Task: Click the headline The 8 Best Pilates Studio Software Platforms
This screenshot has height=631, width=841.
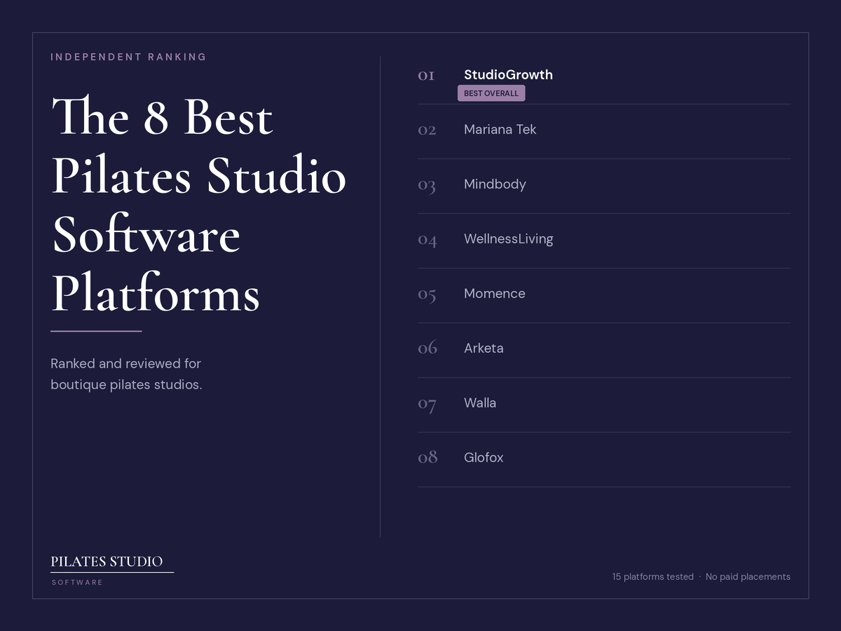Action: point(198,204)
